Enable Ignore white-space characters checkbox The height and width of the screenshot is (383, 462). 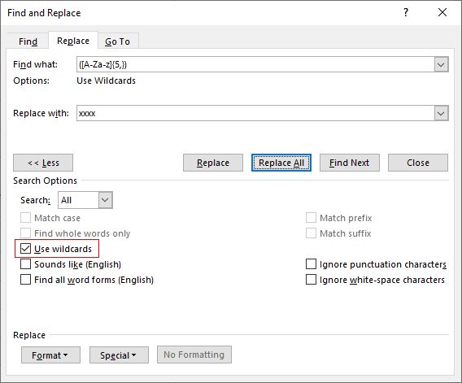click(x=312, y=280)
